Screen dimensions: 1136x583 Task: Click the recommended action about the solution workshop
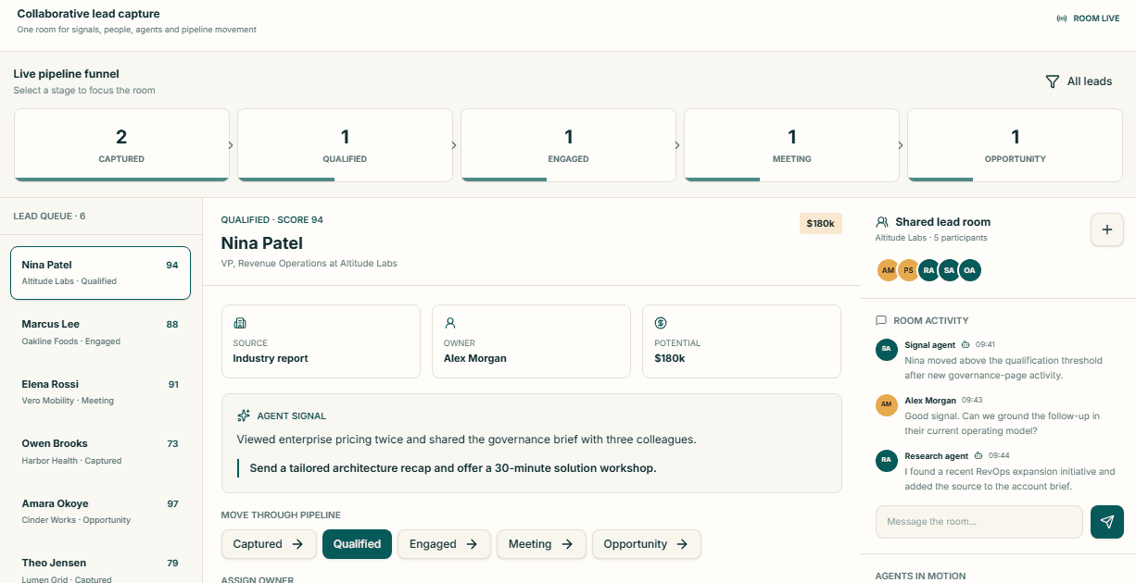coord(453,468)
